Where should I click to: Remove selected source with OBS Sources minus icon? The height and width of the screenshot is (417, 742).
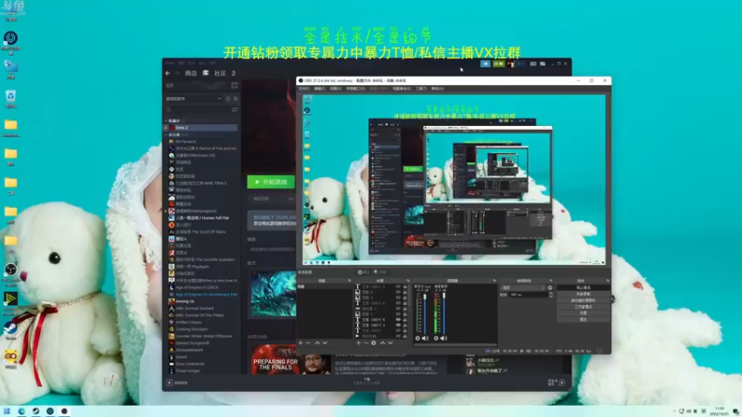click(x=365, y=343)
